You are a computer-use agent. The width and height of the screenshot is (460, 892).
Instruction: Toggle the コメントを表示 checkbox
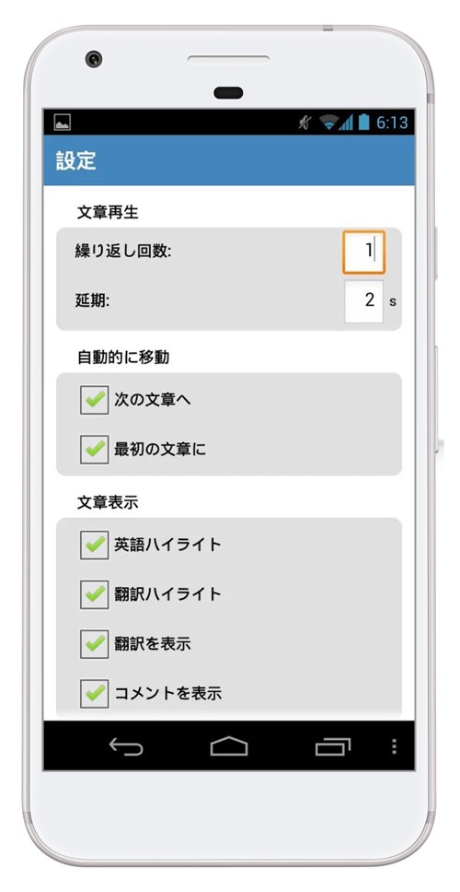point(94,694)
